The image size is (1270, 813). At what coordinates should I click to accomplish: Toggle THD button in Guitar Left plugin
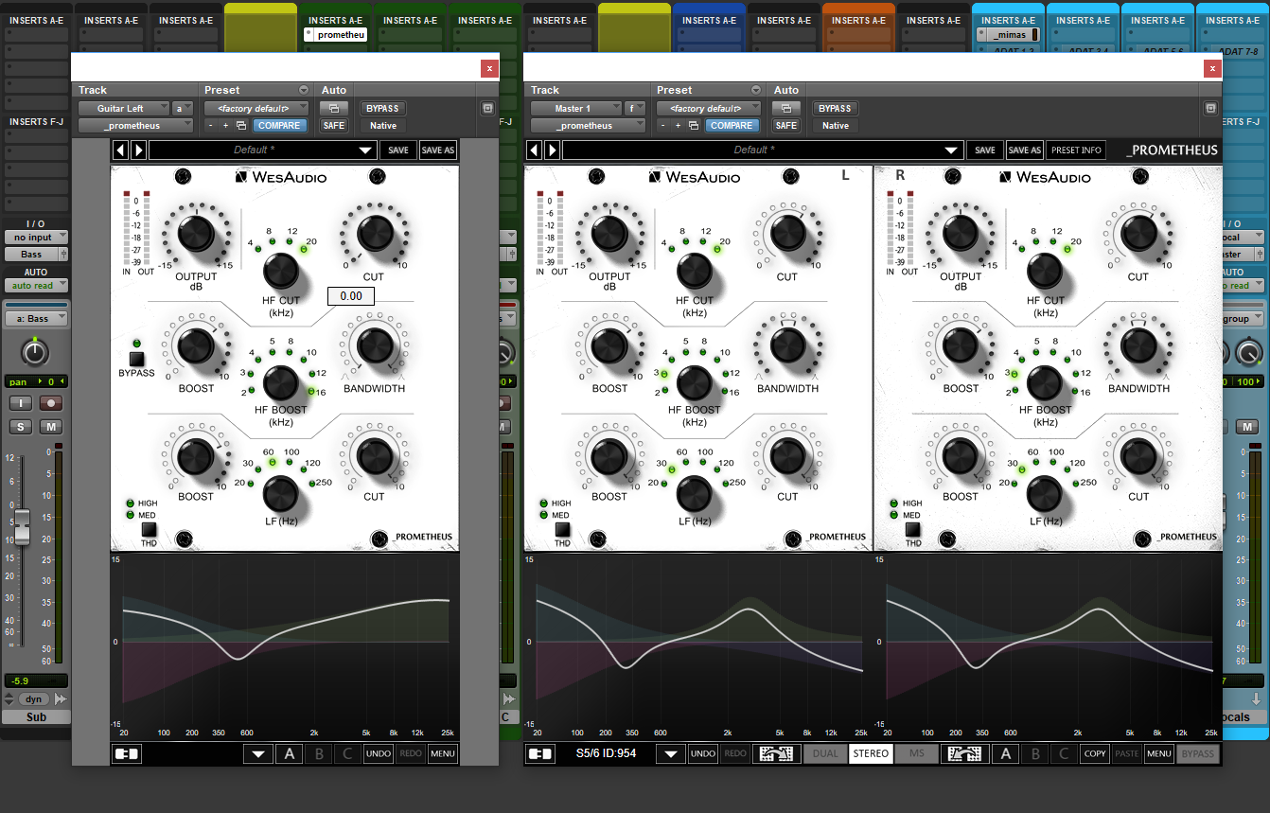coord(149,530)
